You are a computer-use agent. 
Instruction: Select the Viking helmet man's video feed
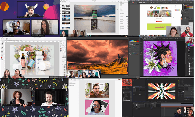[30, 9]
